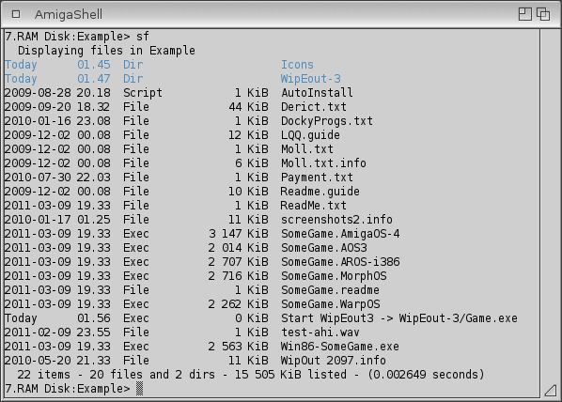The image size is (562, 402).
Task: Click the typed 'sf' command text
Action: 143,37
